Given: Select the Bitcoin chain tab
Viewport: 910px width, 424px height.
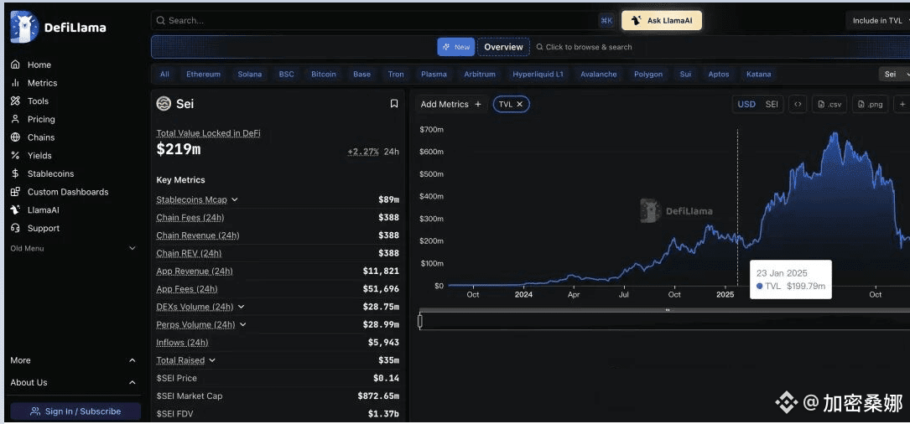Looking at the screenshot, I should pyautogui.click(x=323, y=75).
